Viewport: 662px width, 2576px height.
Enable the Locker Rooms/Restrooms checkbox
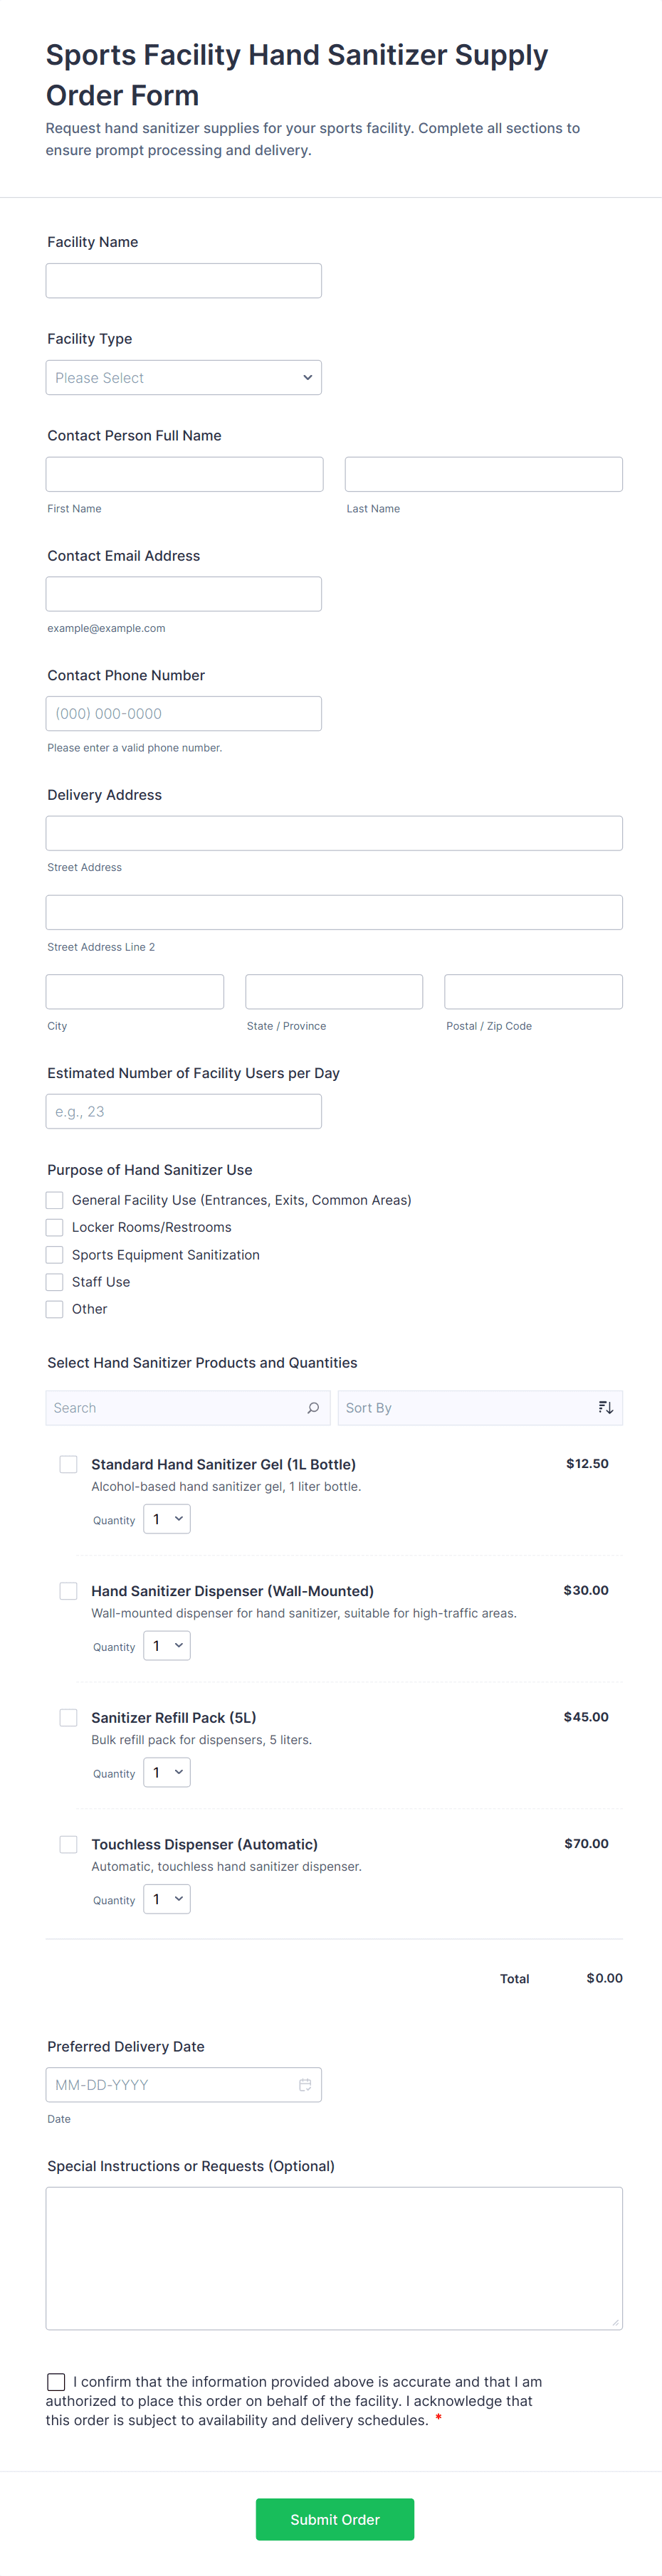pos(55,1227)
